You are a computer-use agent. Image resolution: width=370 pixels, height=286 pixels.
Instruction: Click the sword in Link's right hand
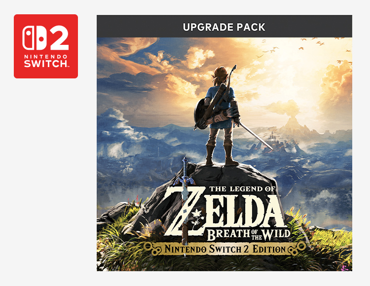[x=256, y=136]
